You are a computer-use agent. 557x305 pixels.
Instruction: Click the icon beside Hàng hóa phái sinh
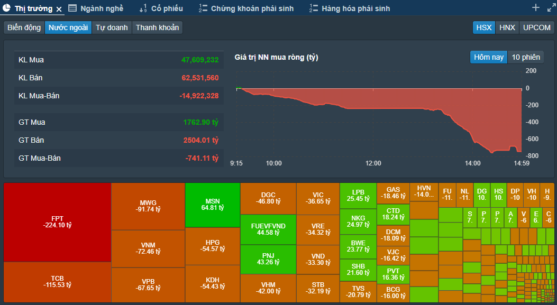click(x=313, y=8)
